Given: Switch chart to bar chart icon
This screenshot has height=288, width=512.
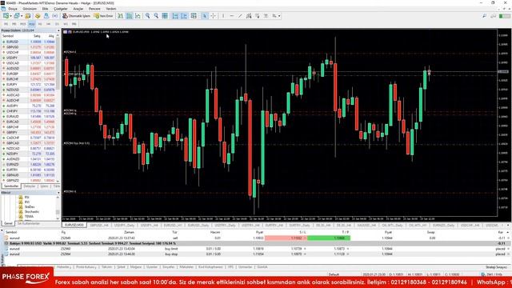Looking at the screenshot, I should click(x=121, y=16).
